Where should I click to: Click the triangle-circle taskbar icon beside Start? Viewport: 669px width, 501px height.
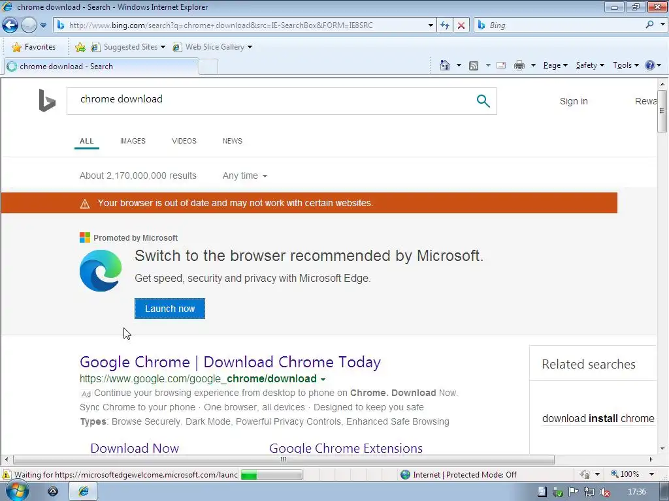click(53, 492)
